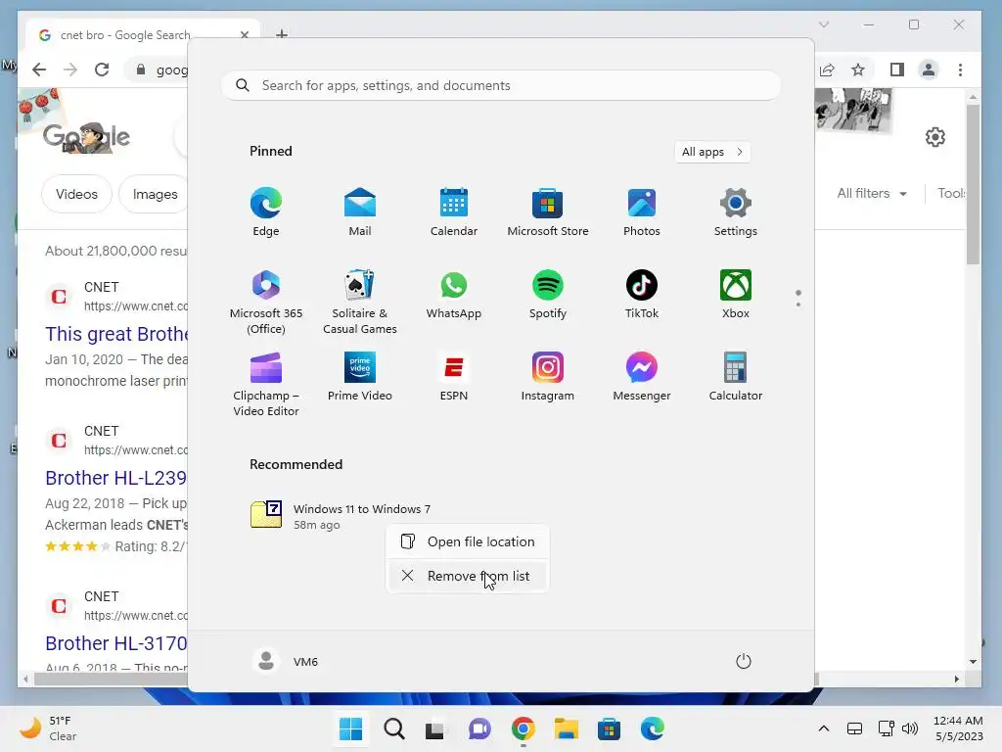Launch Prime Video
Screen dimensions: 1002x752
(360, 377)
